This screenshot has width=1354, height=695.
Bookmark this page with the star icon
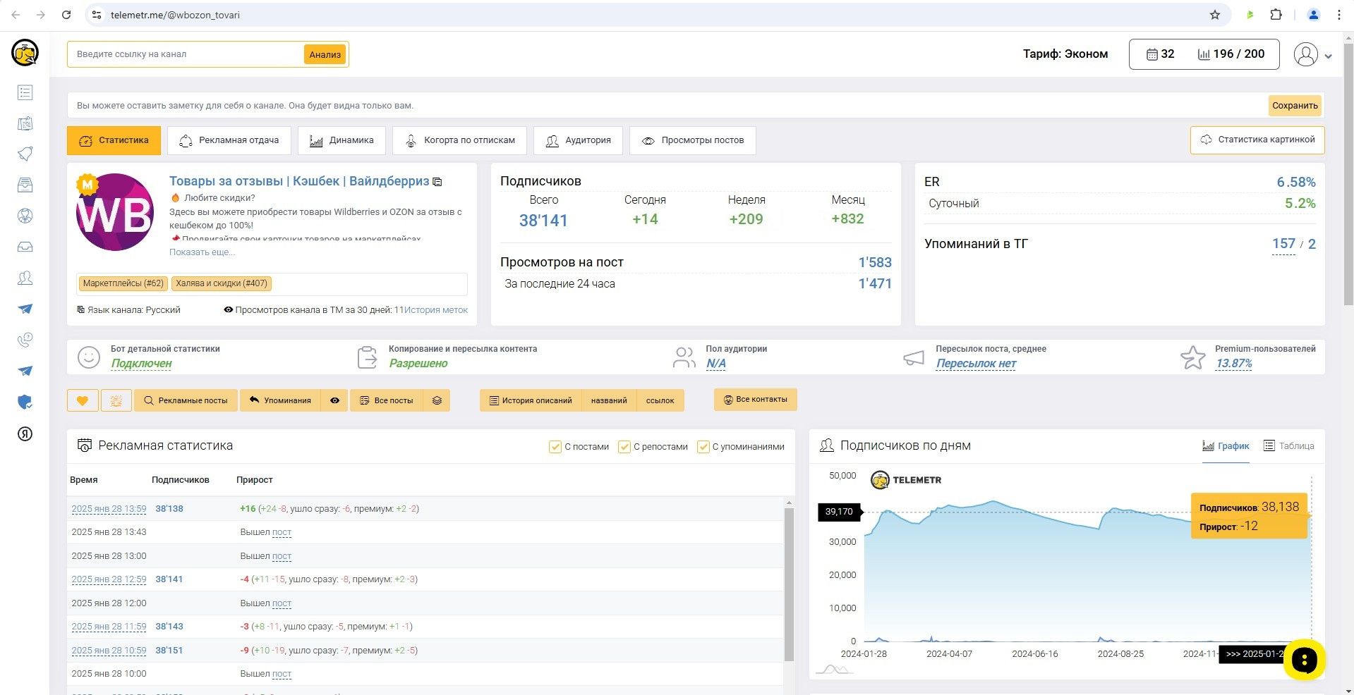pos(1214,15)
